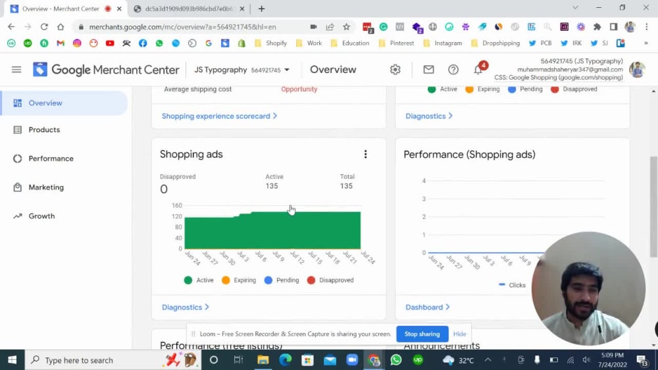This screenshot has height=370, width=658.
Task: Go back to previous page
Action: [11, 27]
